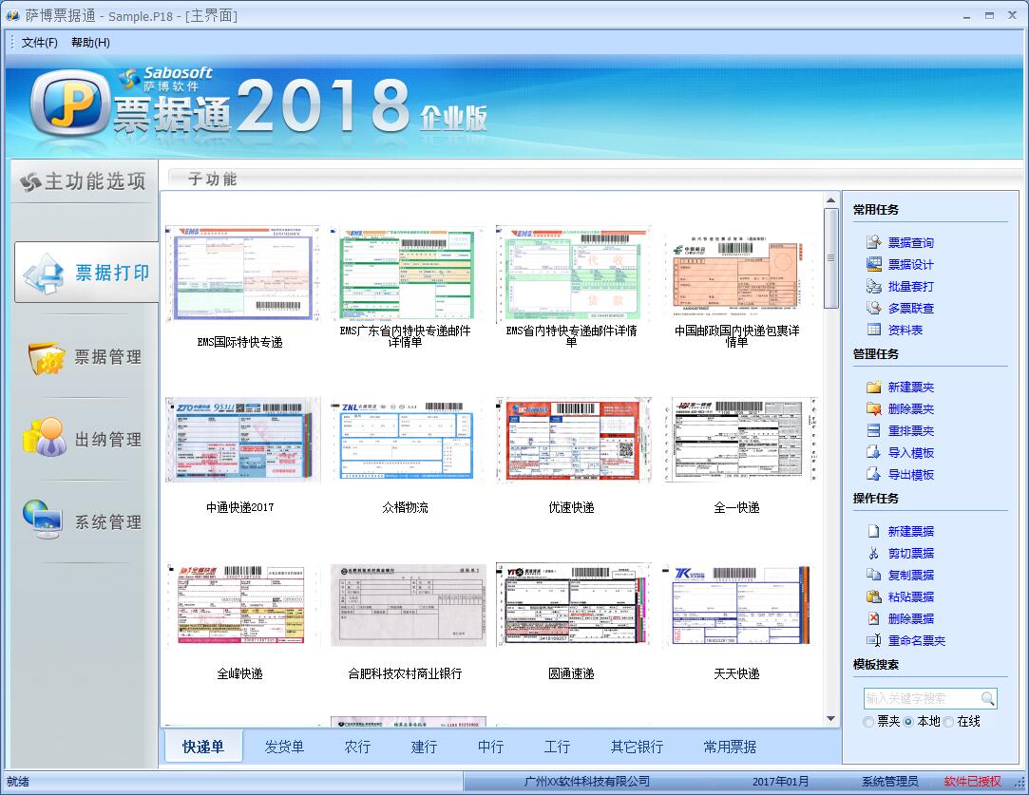Select the 优速快递 template thumbnail
The width and height of the screenshot is (1029, 795).
[x=573, y=440]
